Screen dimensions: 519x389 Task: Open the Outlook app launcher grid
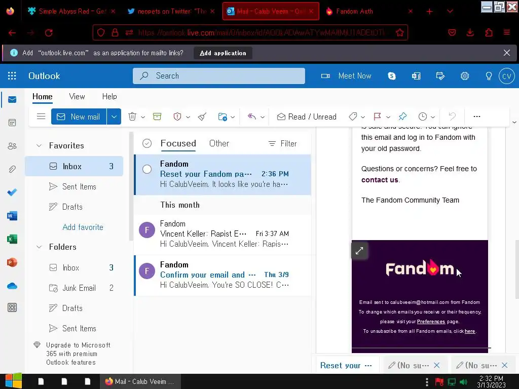(12, 76)
